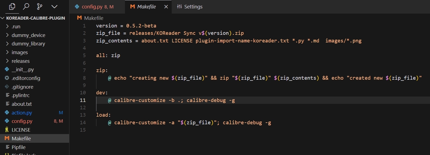Open __init__.py from file tree
This screenshot has height=155, width=430.
click(23, 70)
